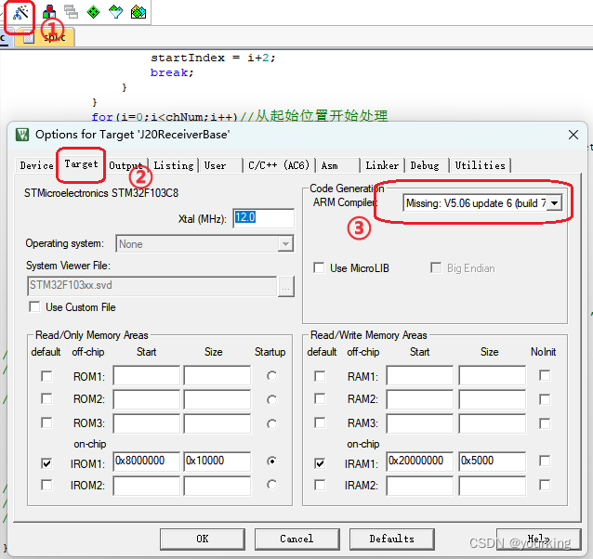Viewport: 593px width, 559px height.
Task: Click the System Viewer File text field
Action: 152,286
